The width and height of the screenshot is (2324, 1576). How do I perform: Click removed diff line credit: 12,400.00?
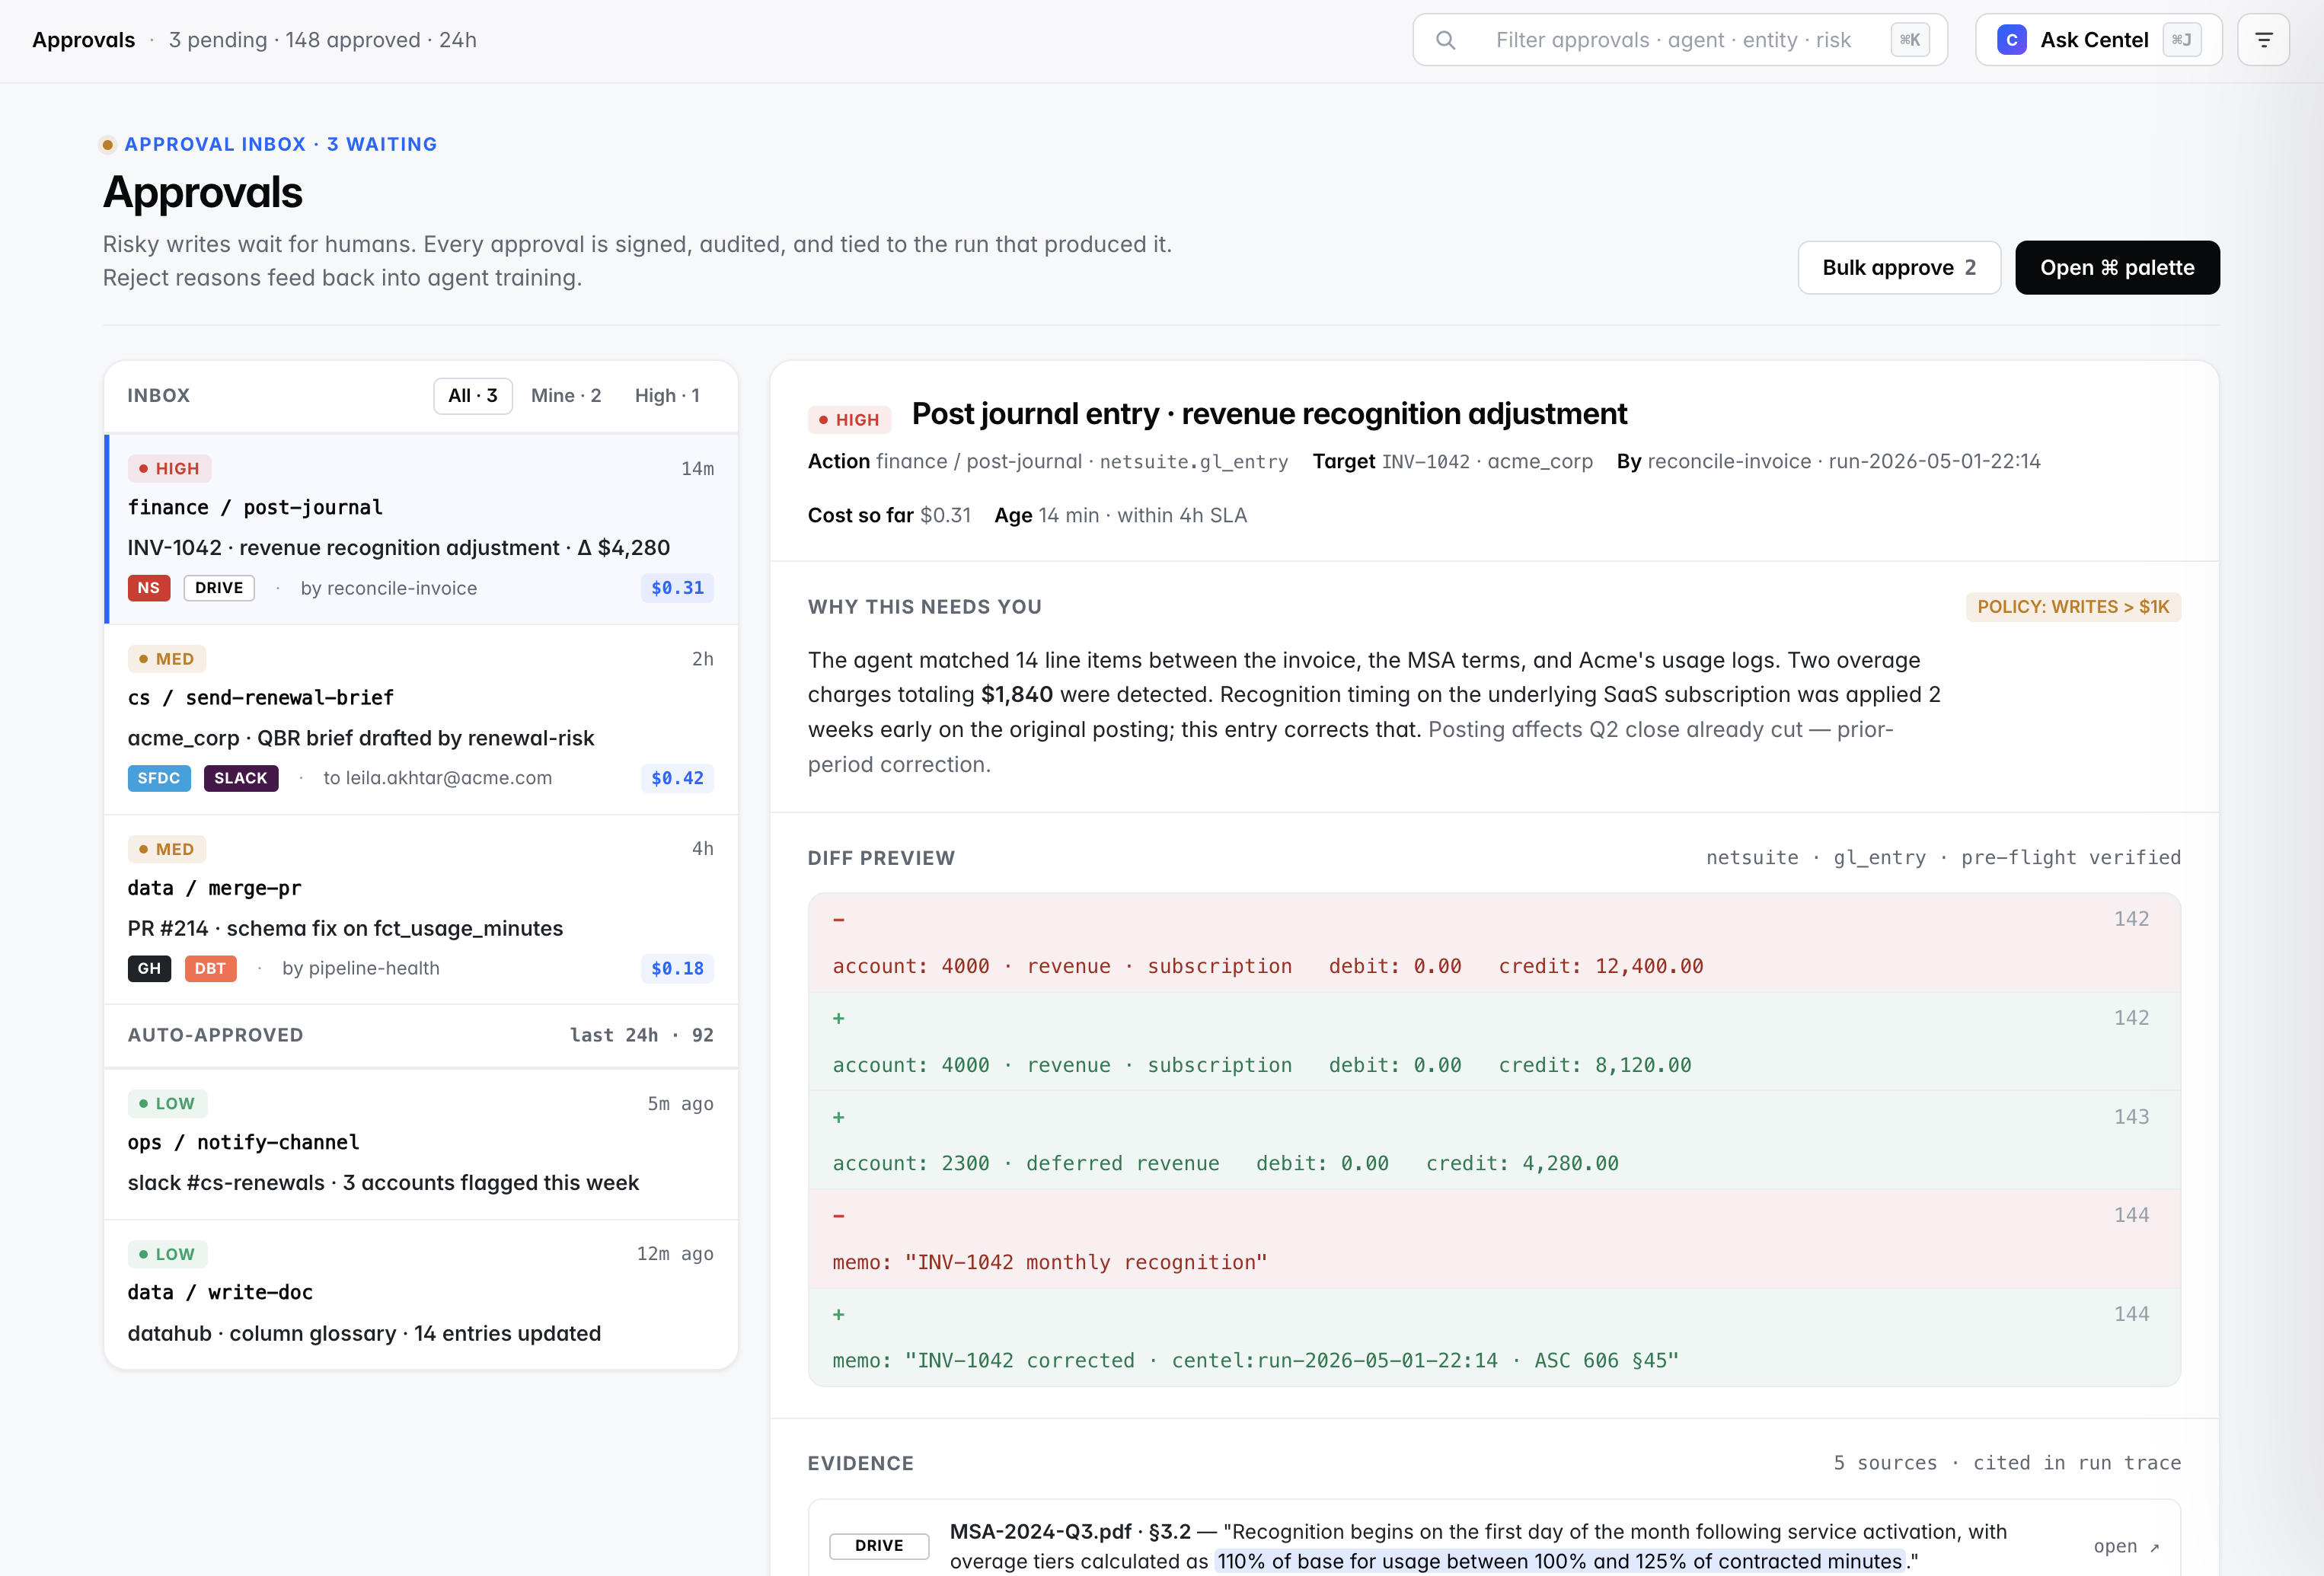click(1494, 942)
